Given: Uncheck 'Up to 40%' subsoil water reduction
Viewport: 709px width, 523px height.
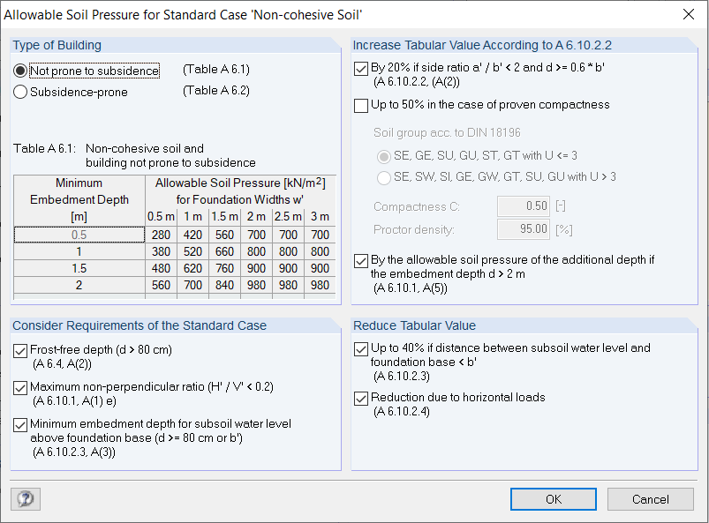Looking at the screenshot, I should click(x=360, y=348).
